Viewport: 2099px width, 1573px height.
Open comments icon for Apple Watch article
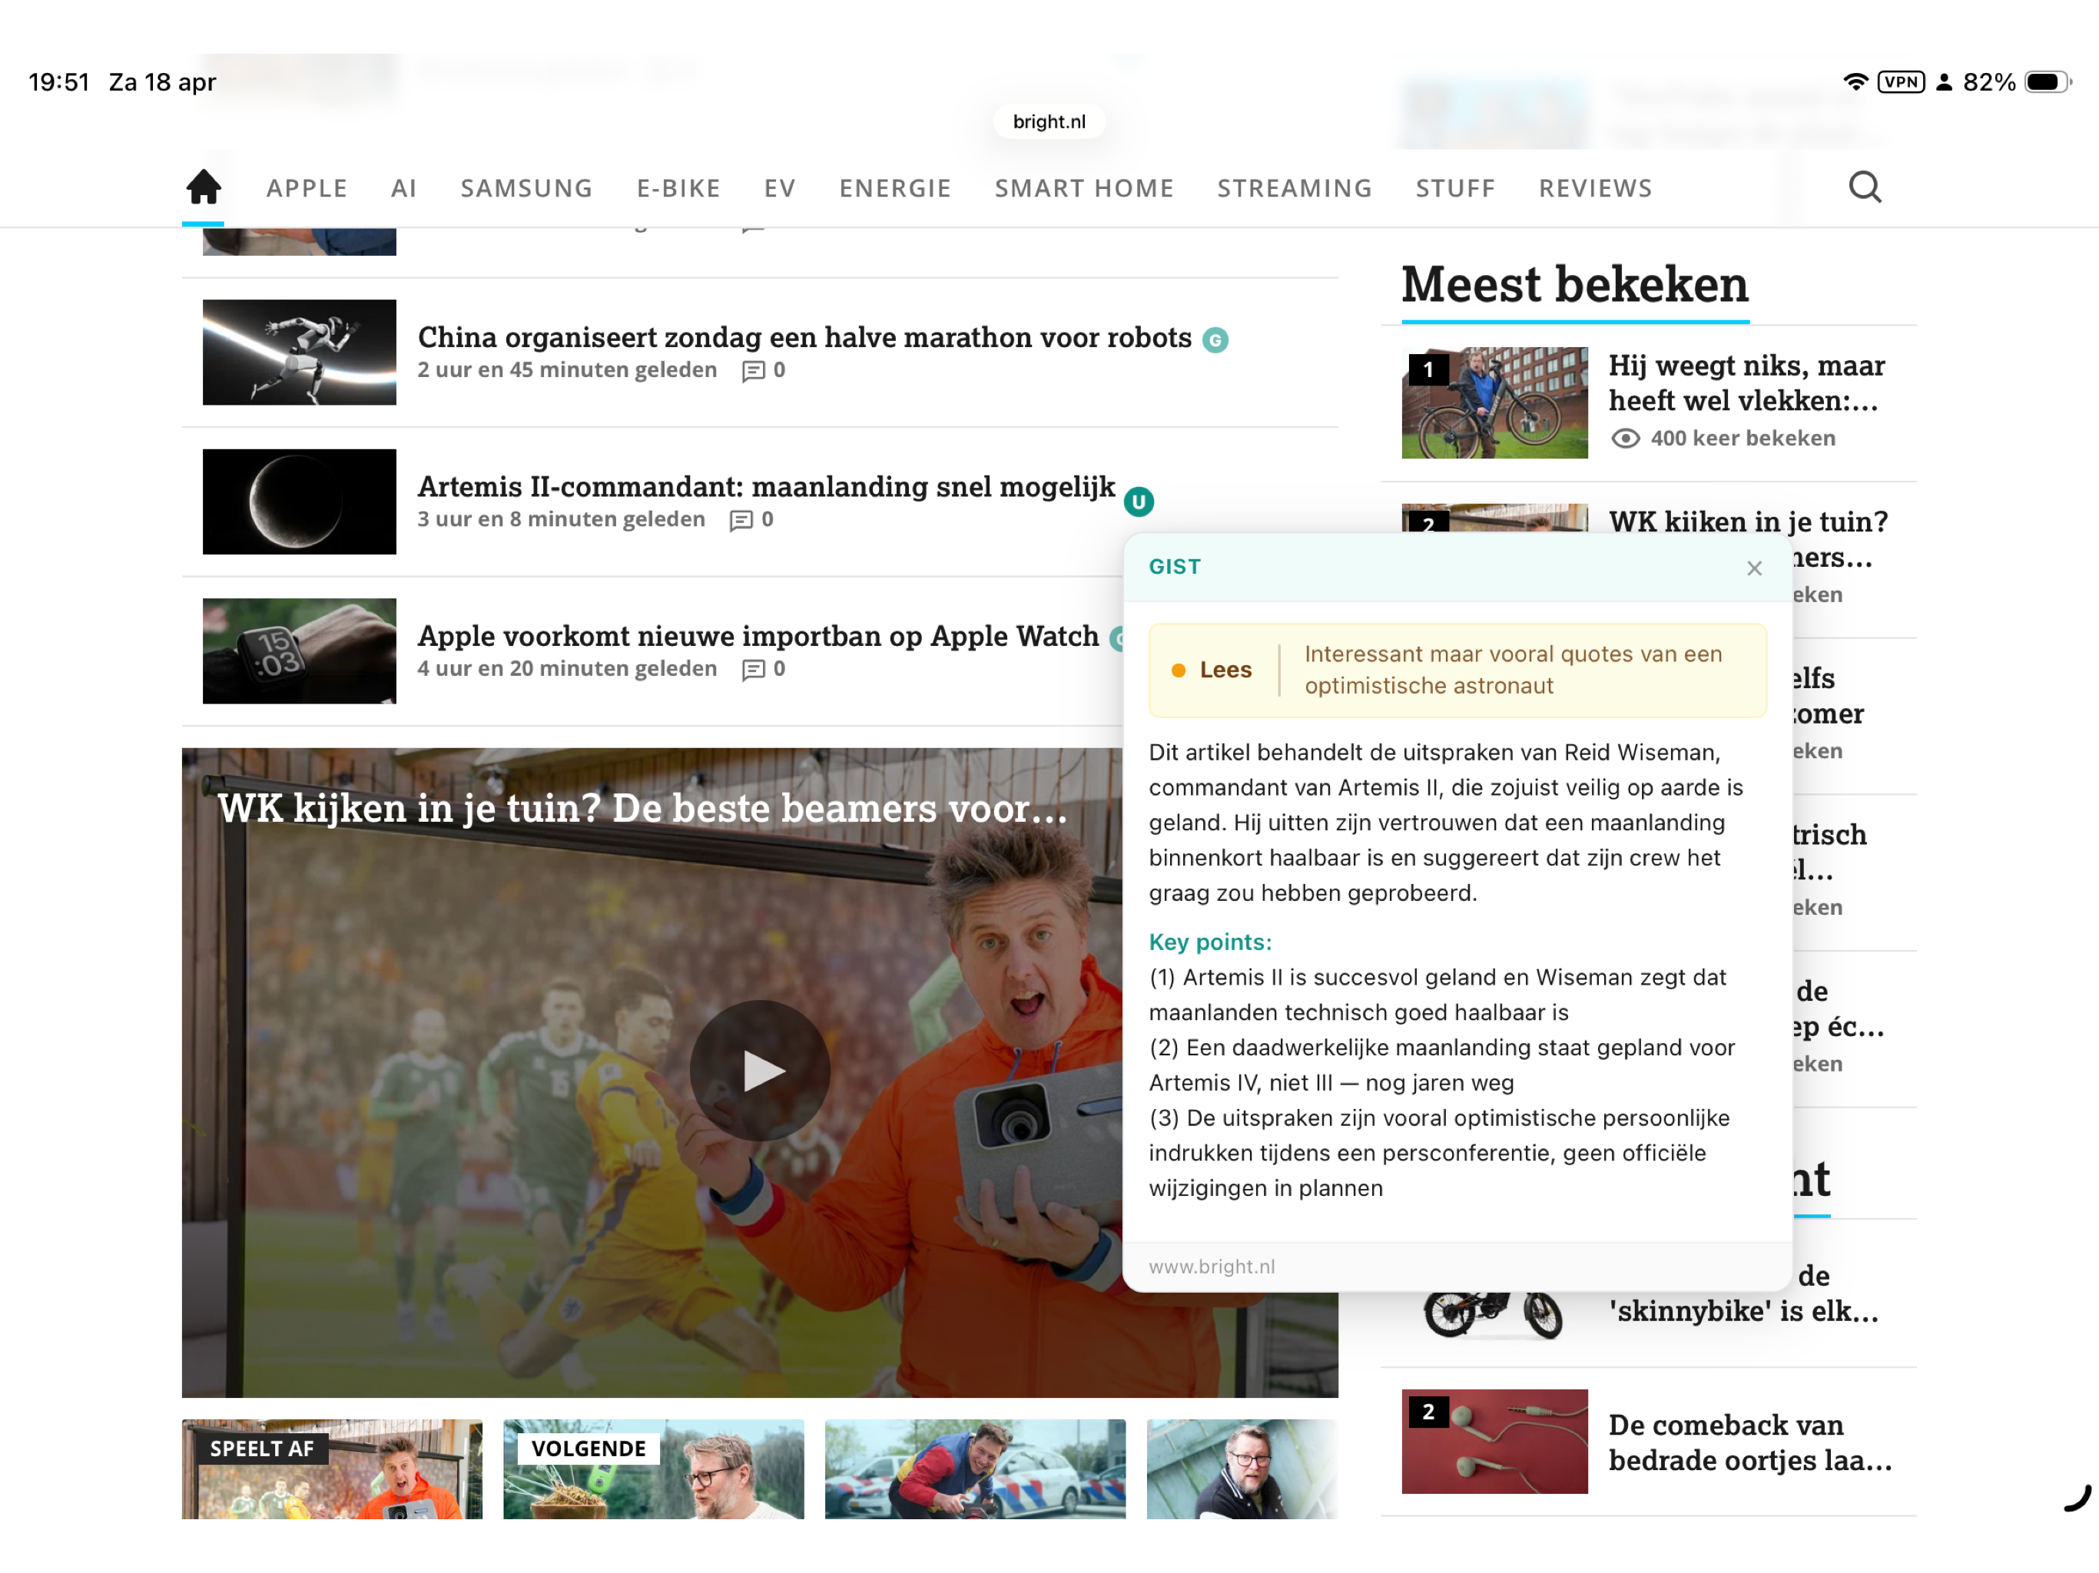[752, 670]
